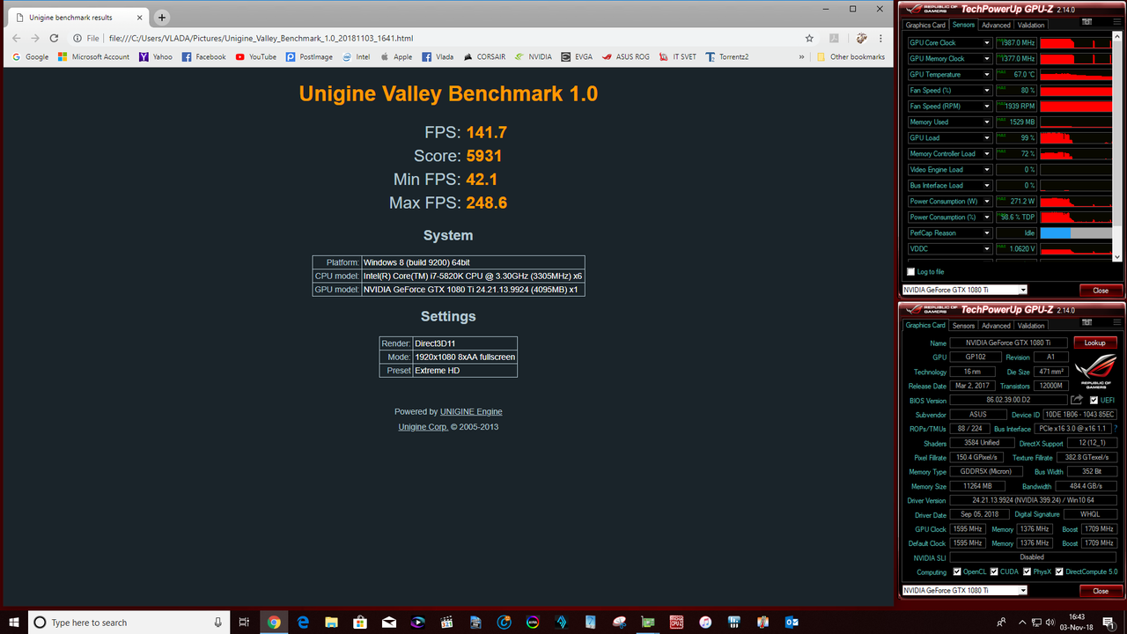The height and width of the screenshot is (634, 1127).
Task: Switch to the Graphics Card tab in the upper GPU-Z Sensors window
Action: click(x=926, y=25)
